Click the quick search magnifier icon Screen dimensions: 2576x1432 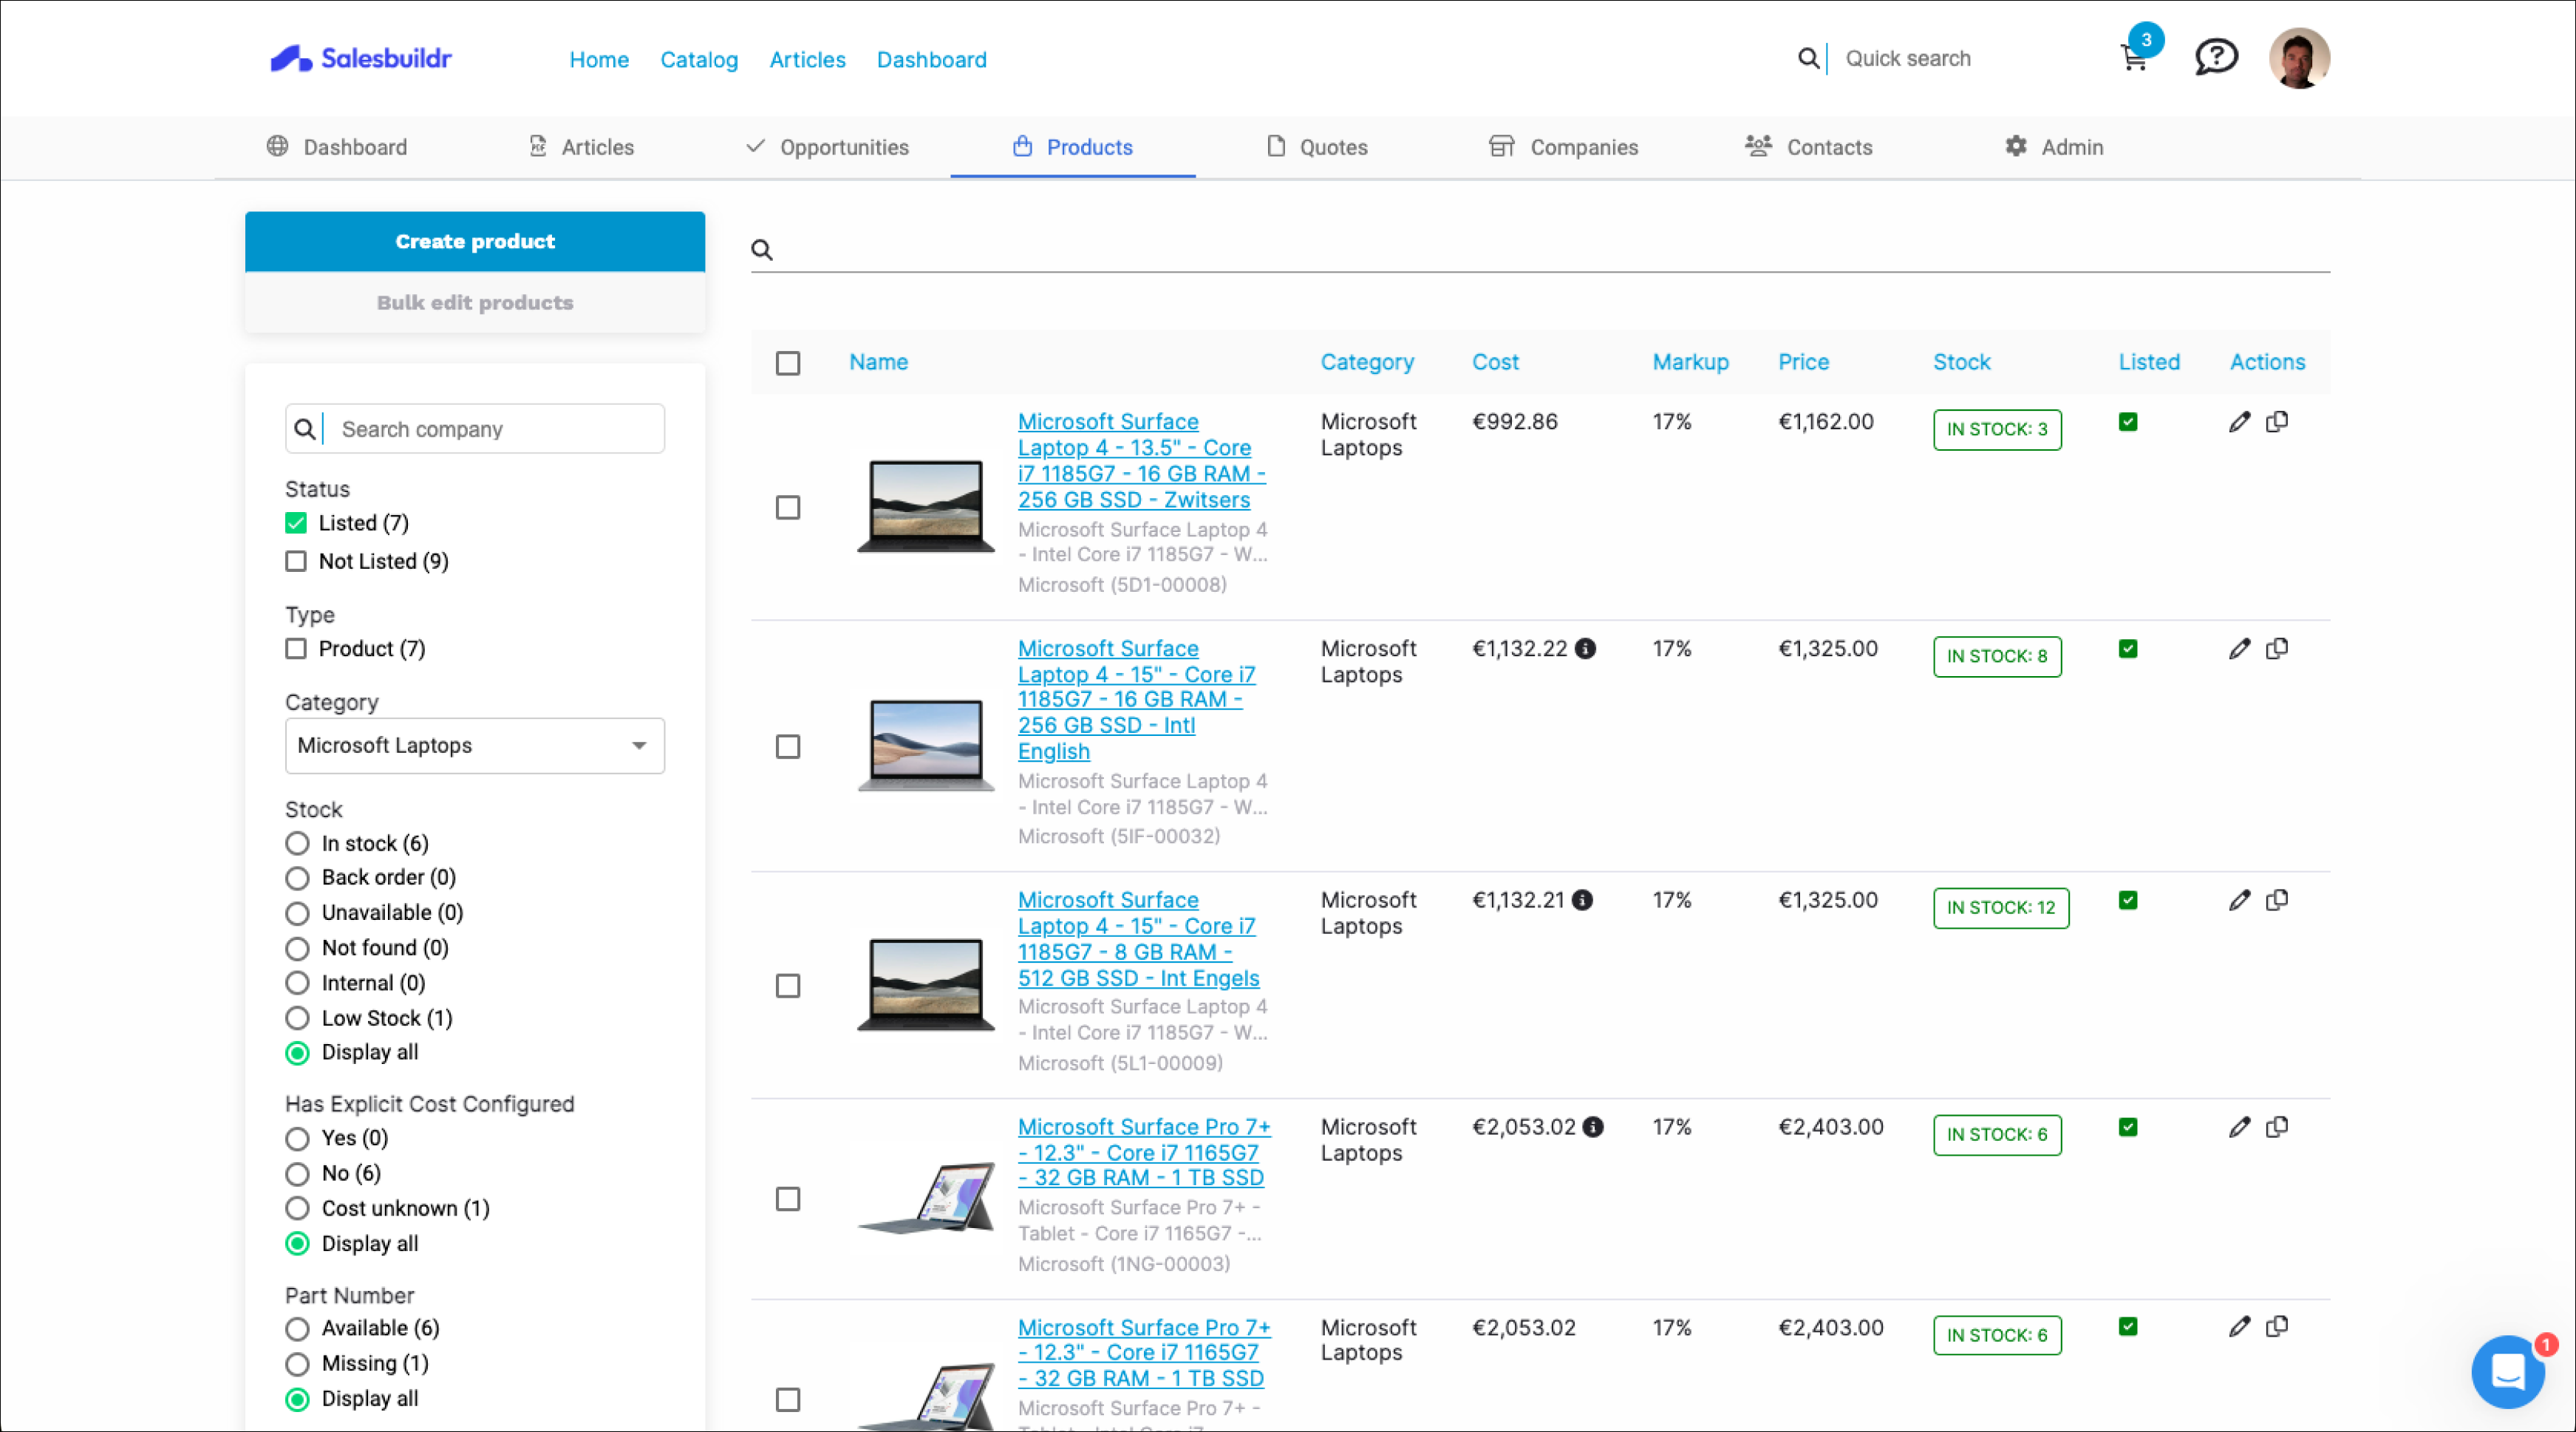(x=1808, y=58)
